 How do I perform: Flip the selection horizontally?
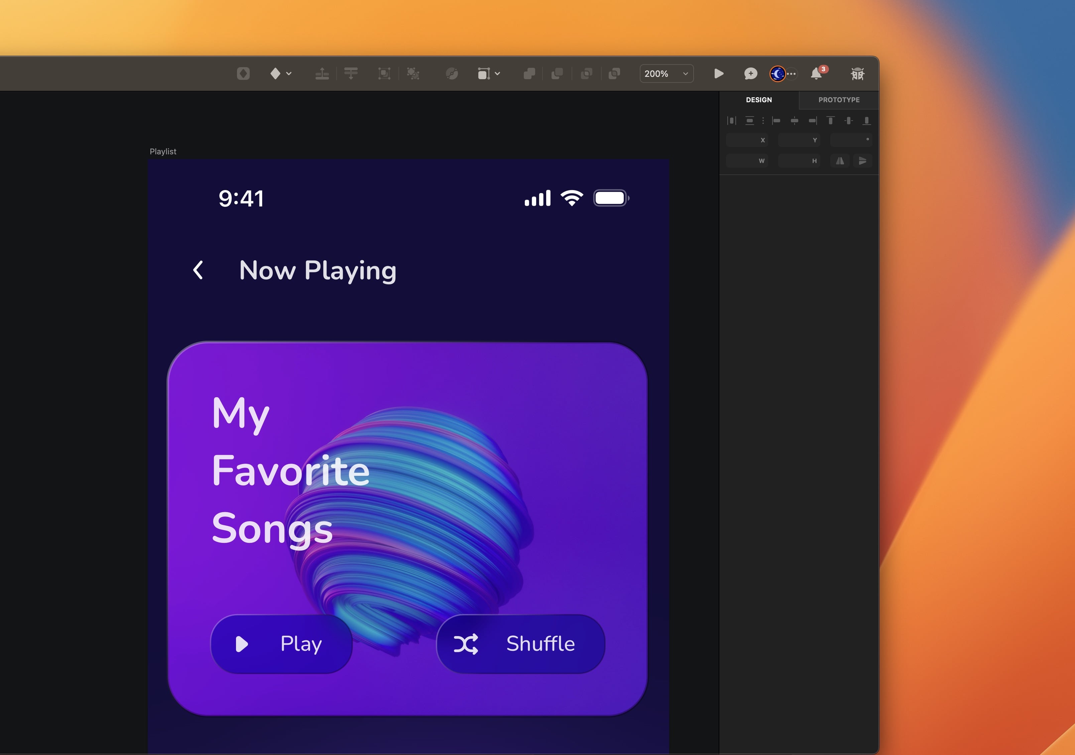840,161
